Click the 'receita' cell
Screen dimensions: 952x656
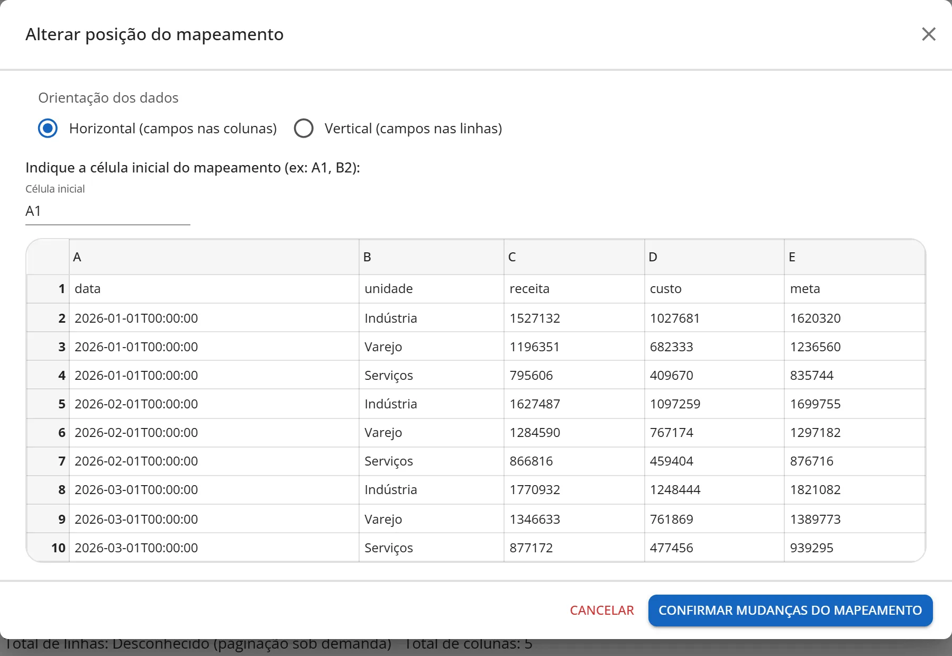574,289
